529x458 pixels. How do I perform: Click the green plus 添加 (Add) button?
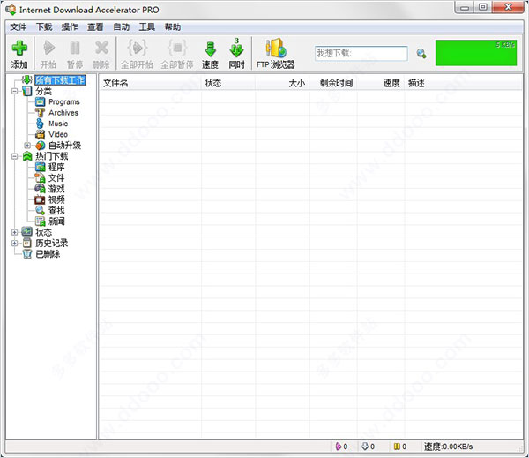pos(19,54)
